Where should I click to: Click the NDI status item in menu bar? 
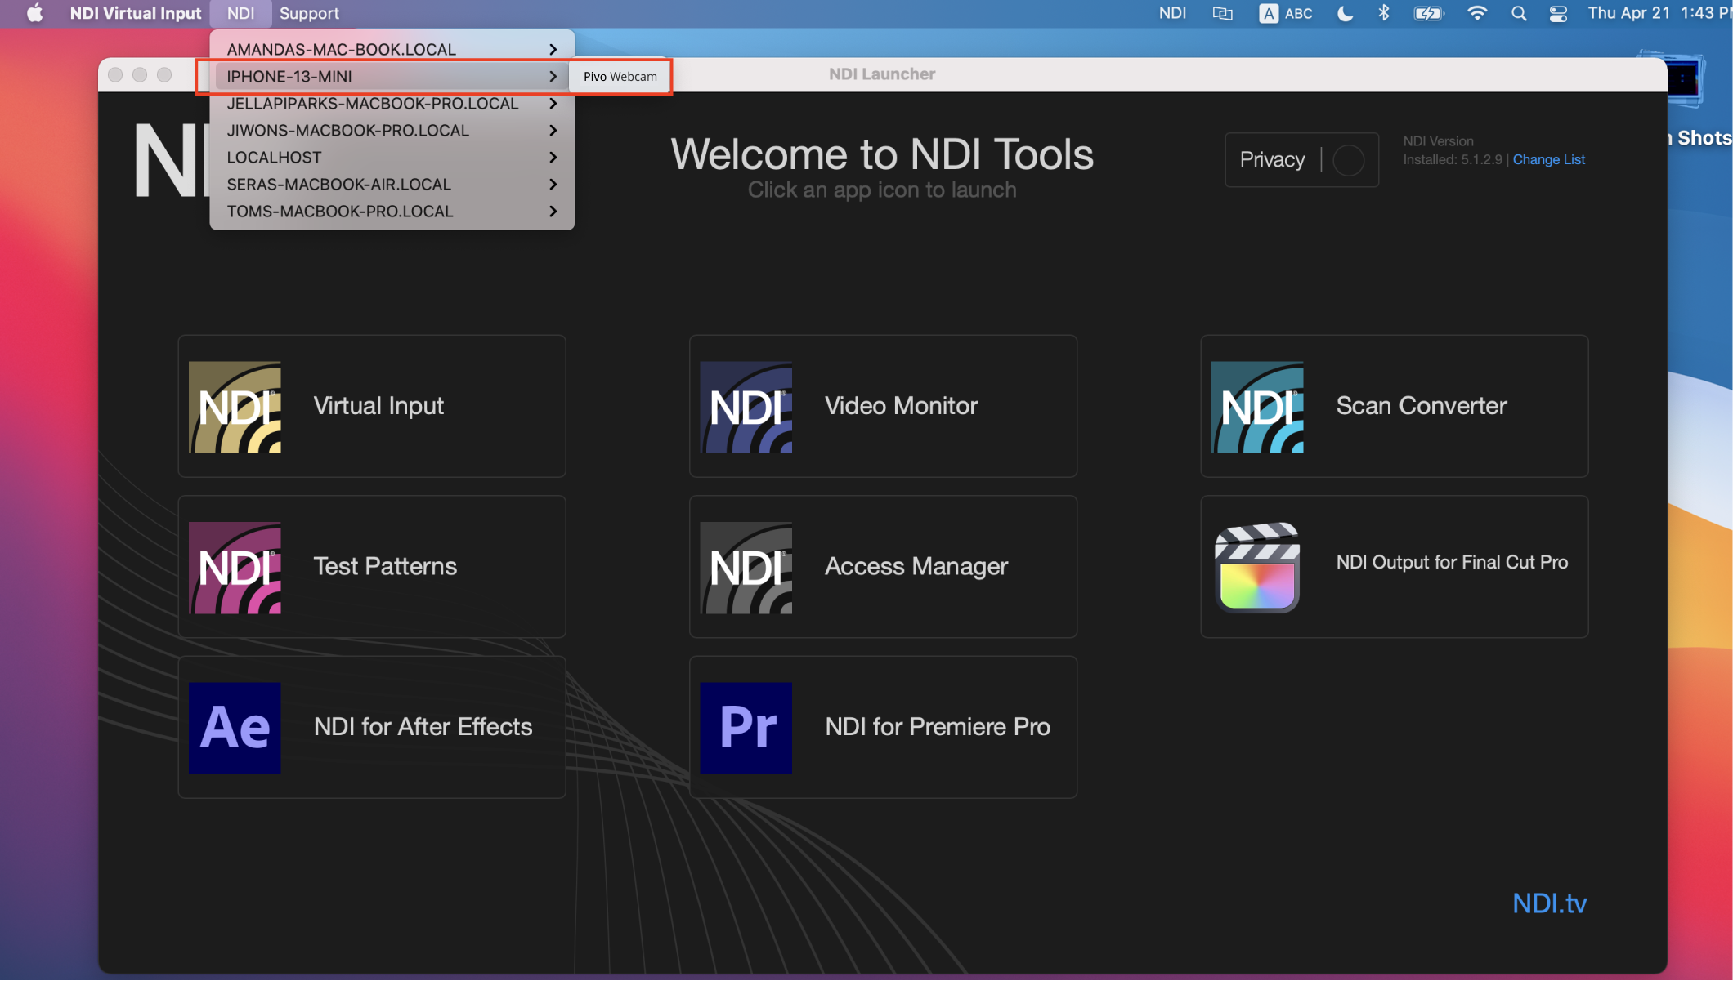1172,13
